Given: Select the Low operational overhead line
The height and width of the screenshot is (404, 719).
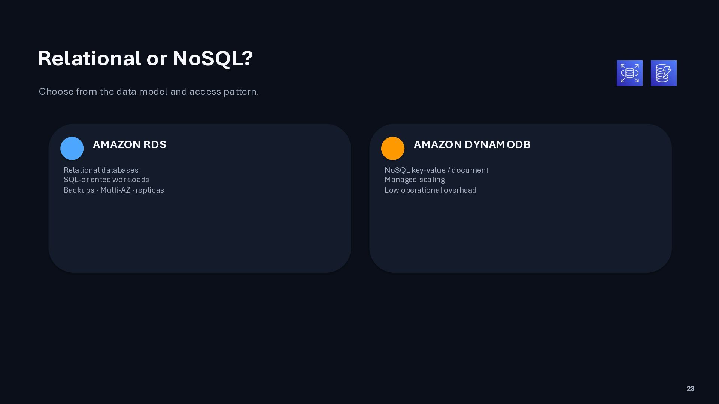Looking at the screenshot, I should click(x=430, y=190).
